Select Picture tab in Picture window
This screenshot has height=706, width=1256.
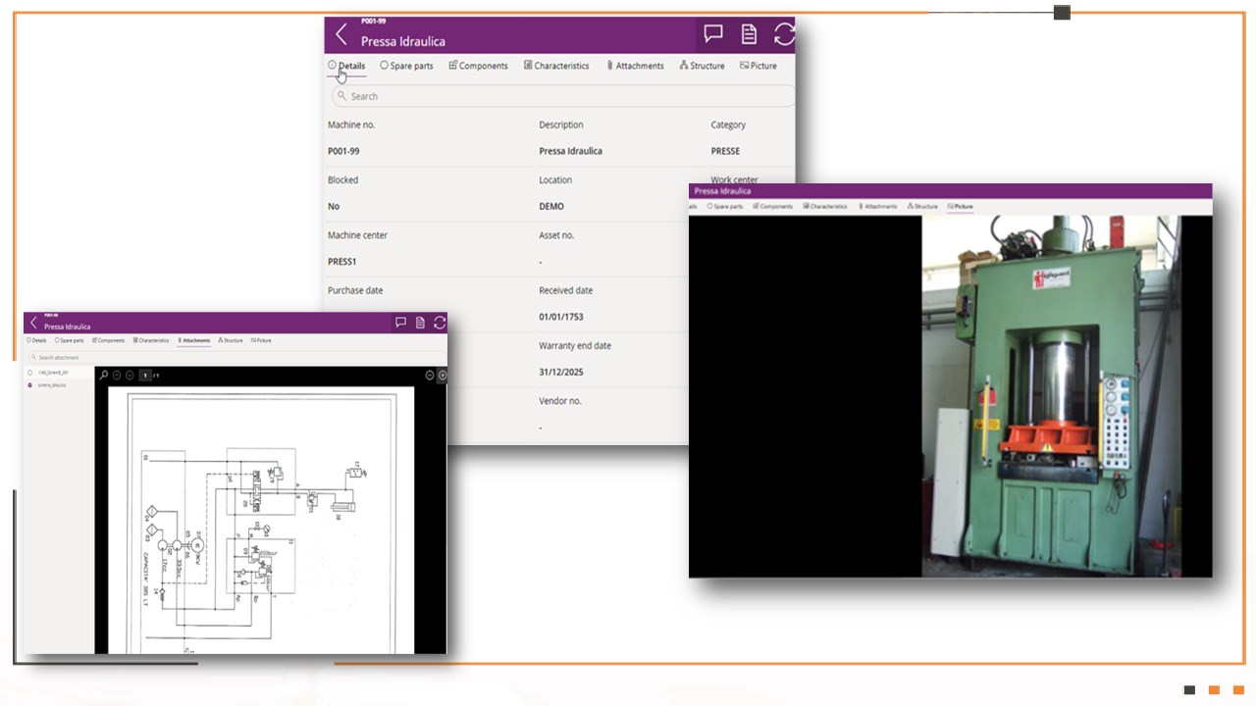961,207
